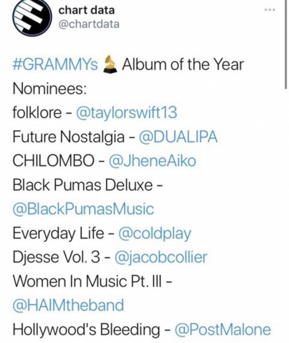Click the vertical scrollbar on the right edge

pos(286,44)
